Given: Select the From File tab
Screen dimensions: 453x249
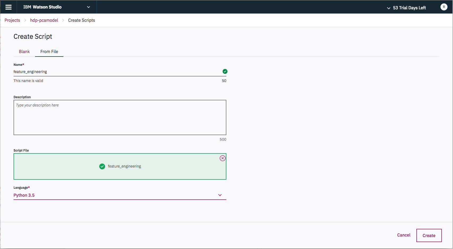Looking at the screenshot, I should tap(49, 51).
